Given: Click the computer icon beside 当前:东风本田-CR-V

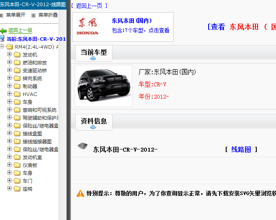Looking at the screenshot, I should 2,38.
